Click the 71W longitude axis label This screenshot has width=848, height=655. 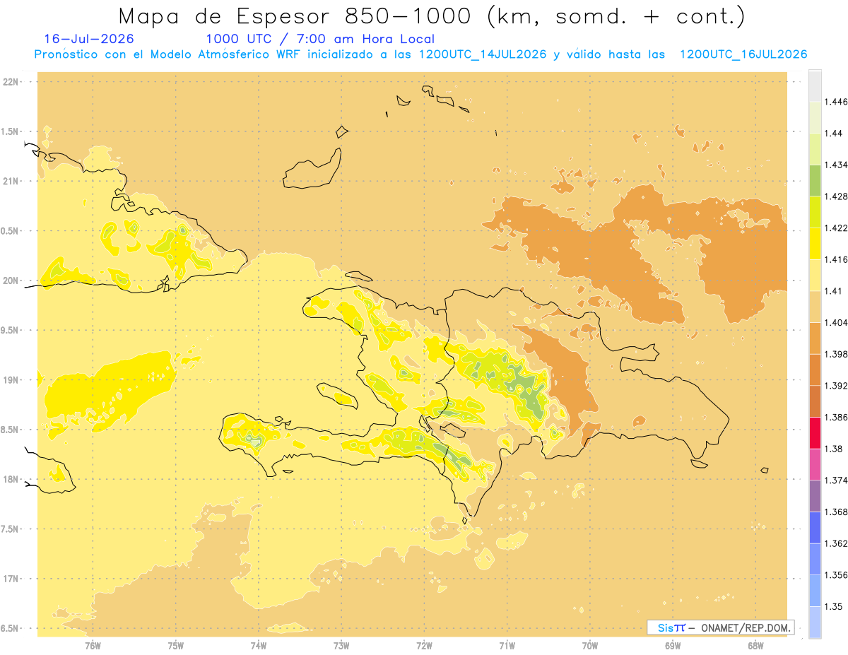(507, 646)
